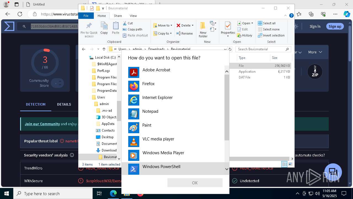Open Explorer Help question mark icon

[x=291, y=16]
